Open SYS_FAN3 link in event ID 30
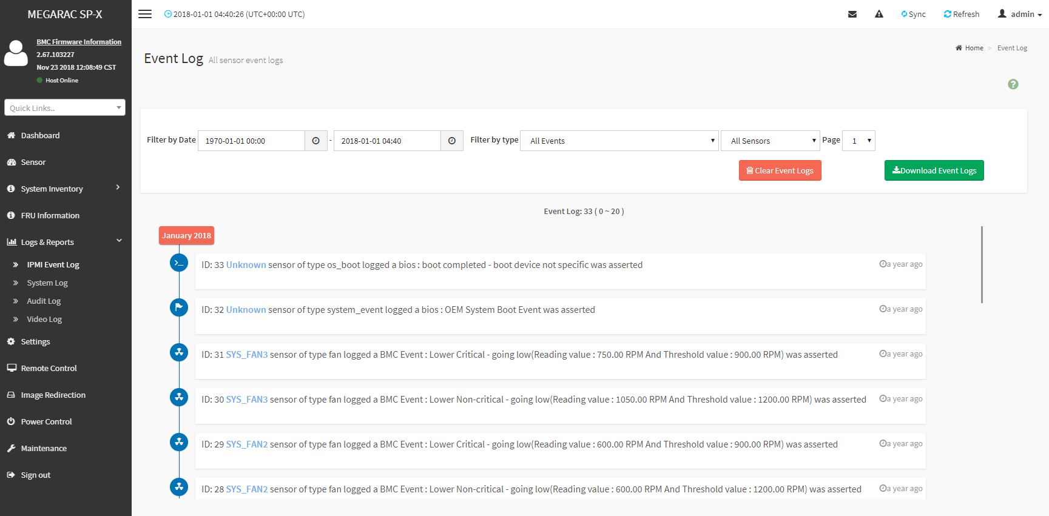1049x516 pixels. [x=247, y=400]
